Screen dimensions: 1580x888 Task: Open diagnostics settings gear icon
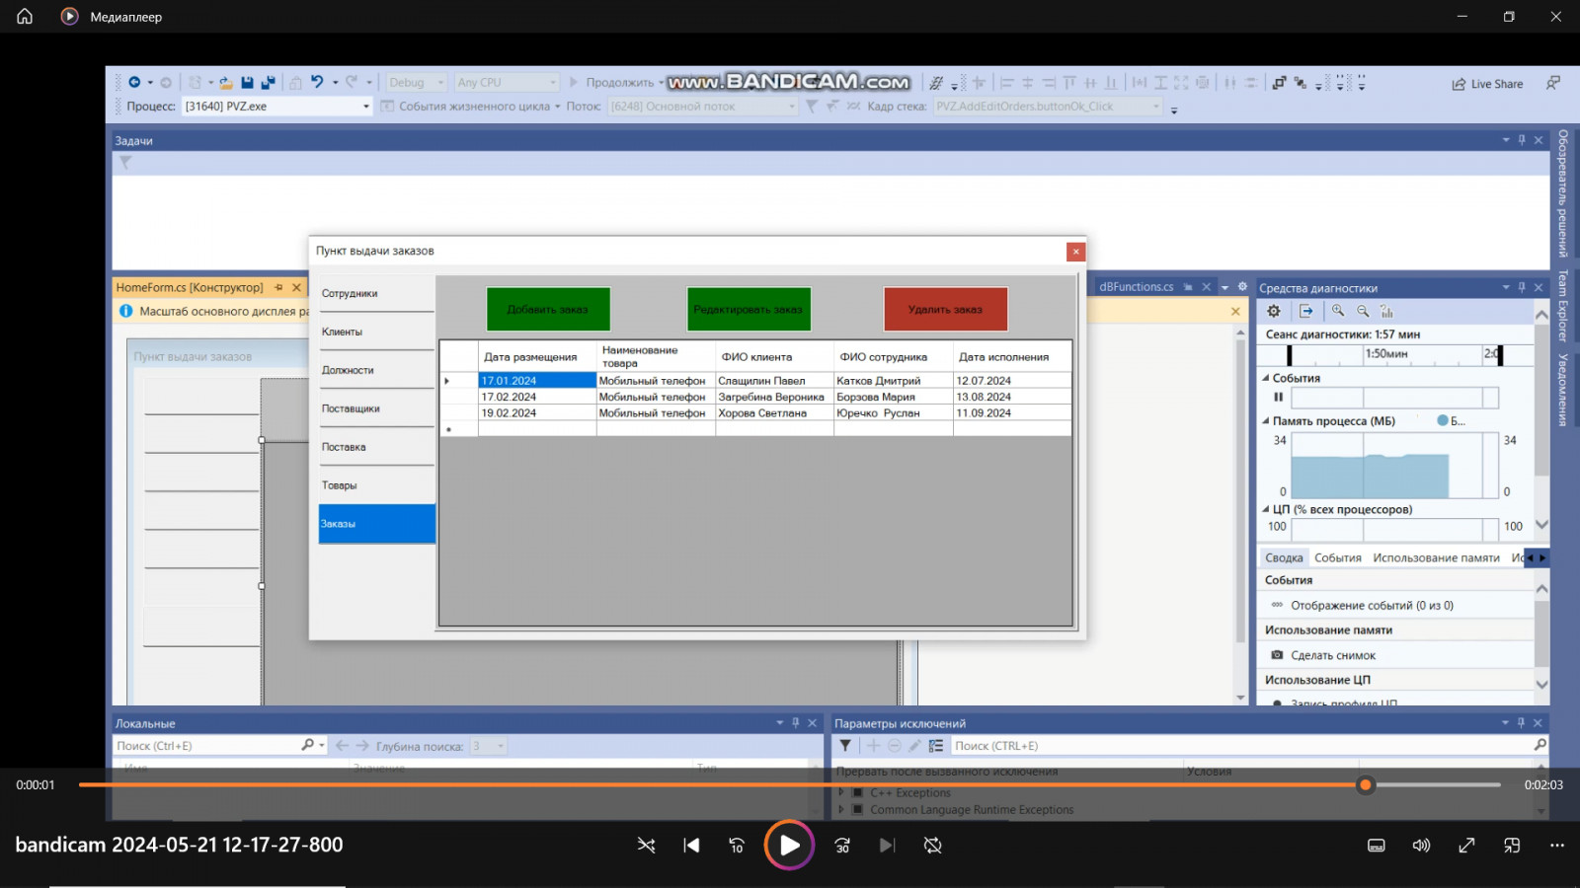pos(1274,311)
